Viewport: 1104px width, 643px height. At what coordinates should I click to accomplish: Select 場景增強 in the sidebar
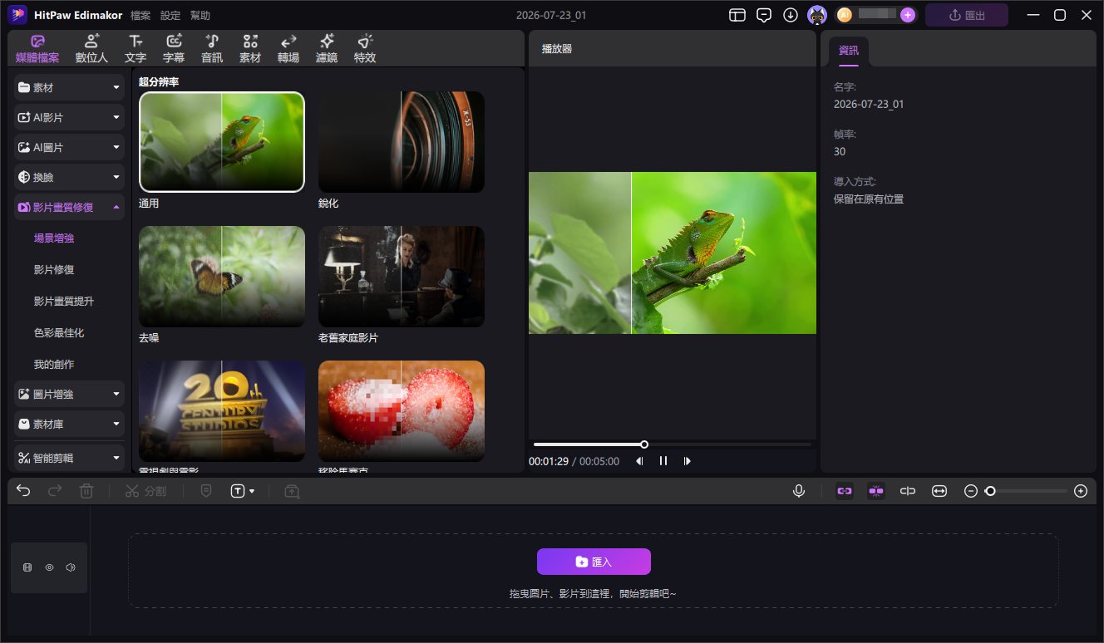55,238
